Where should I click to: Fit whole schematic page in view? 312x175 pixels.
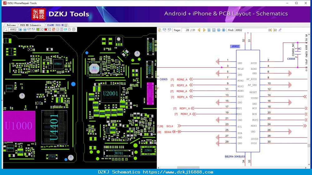[214, 30]
